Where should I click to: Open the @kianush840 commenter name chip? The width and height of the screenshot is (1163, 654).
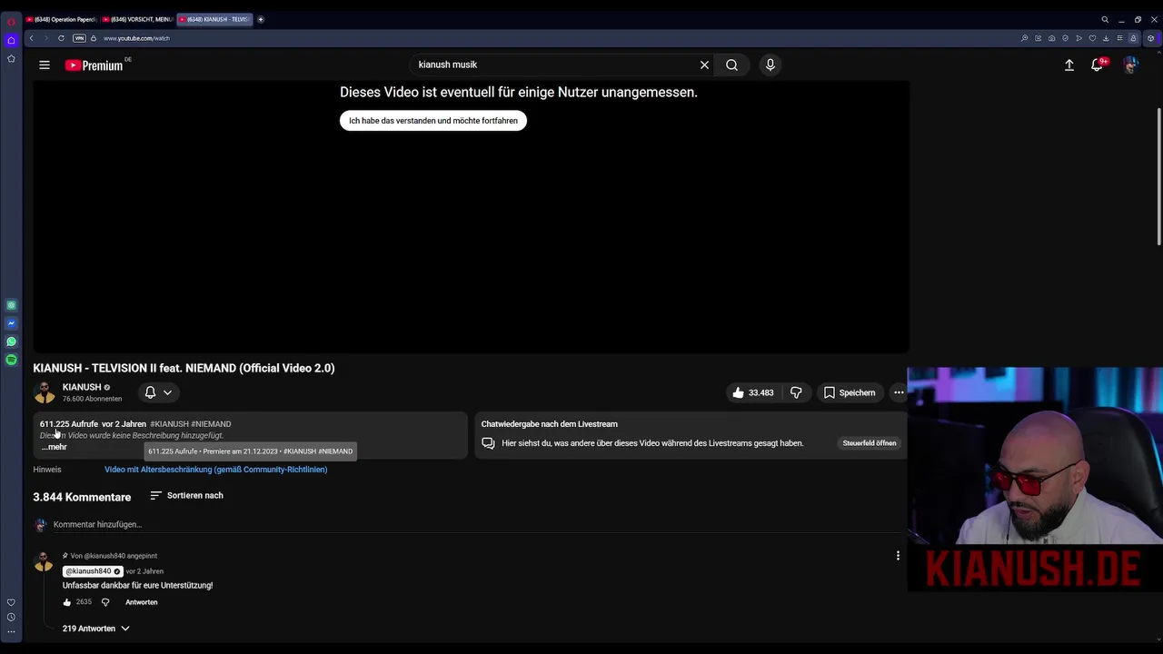pos(93,571)
